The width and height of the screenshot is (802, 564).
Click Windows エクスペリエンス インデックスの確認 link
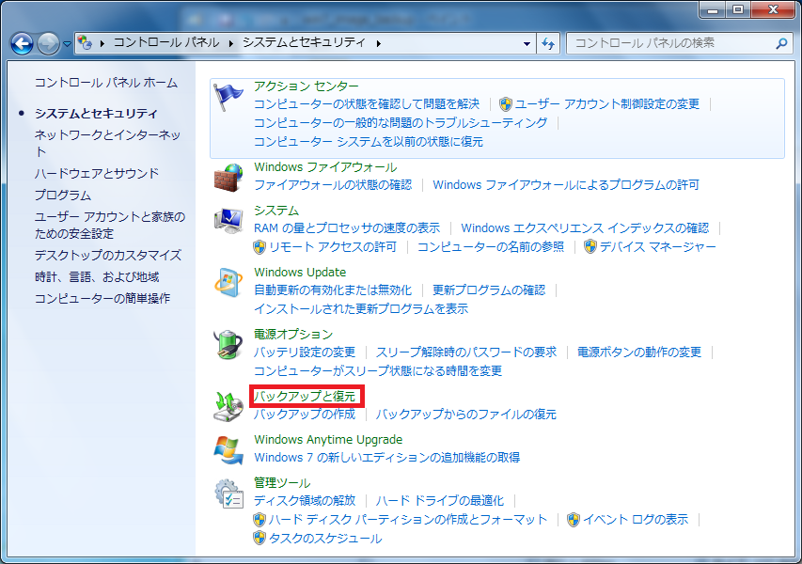(x=585, y=228)
